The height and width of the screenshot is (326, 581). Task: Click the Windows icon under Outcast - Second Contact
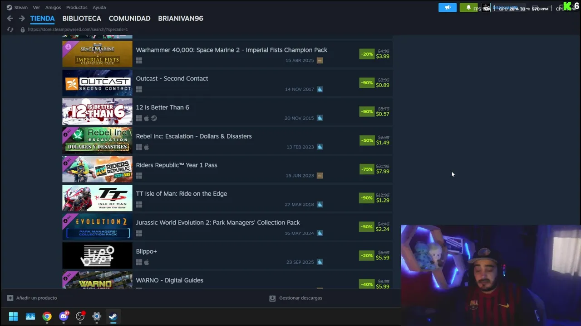[x=139, y=89]
